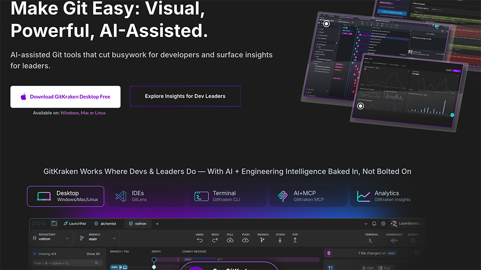481x270 pixels.
Task: Select the Terminal GitKraken CLI tab
Action: [x=228, y=196]
